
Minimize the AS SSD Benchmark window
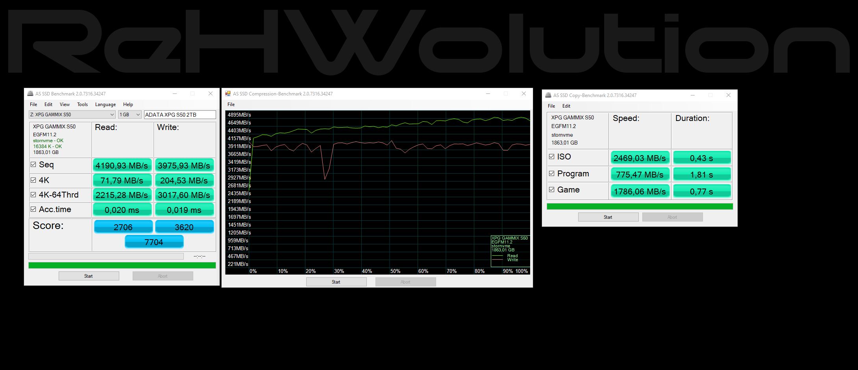[x=174, y=93]
